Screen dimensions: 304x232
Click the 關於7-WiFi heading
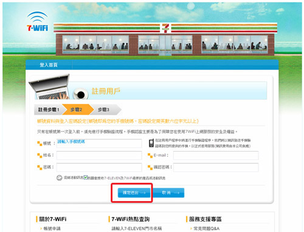coord(53,219)
